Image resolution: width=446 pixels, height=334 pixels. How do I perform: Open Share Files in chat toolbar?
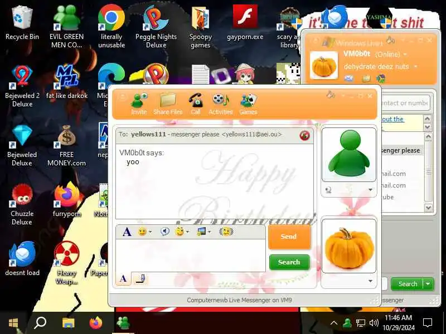(x=168, y=104)
